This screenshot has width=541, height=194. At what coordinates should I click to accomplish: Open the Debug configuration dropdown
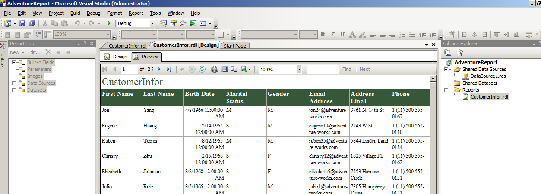(x=152, y=23)
